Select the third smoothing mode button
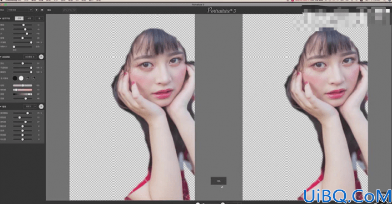Viewport: 392px width, 204px height. coord(39,18)
